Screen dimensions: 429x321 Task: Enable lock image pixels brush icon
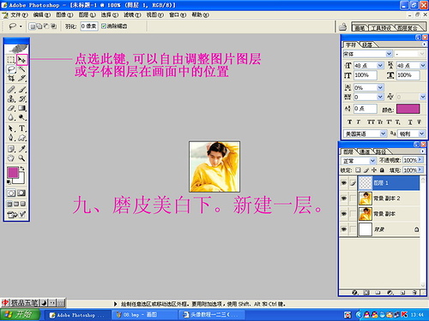[x=366, y=170]
